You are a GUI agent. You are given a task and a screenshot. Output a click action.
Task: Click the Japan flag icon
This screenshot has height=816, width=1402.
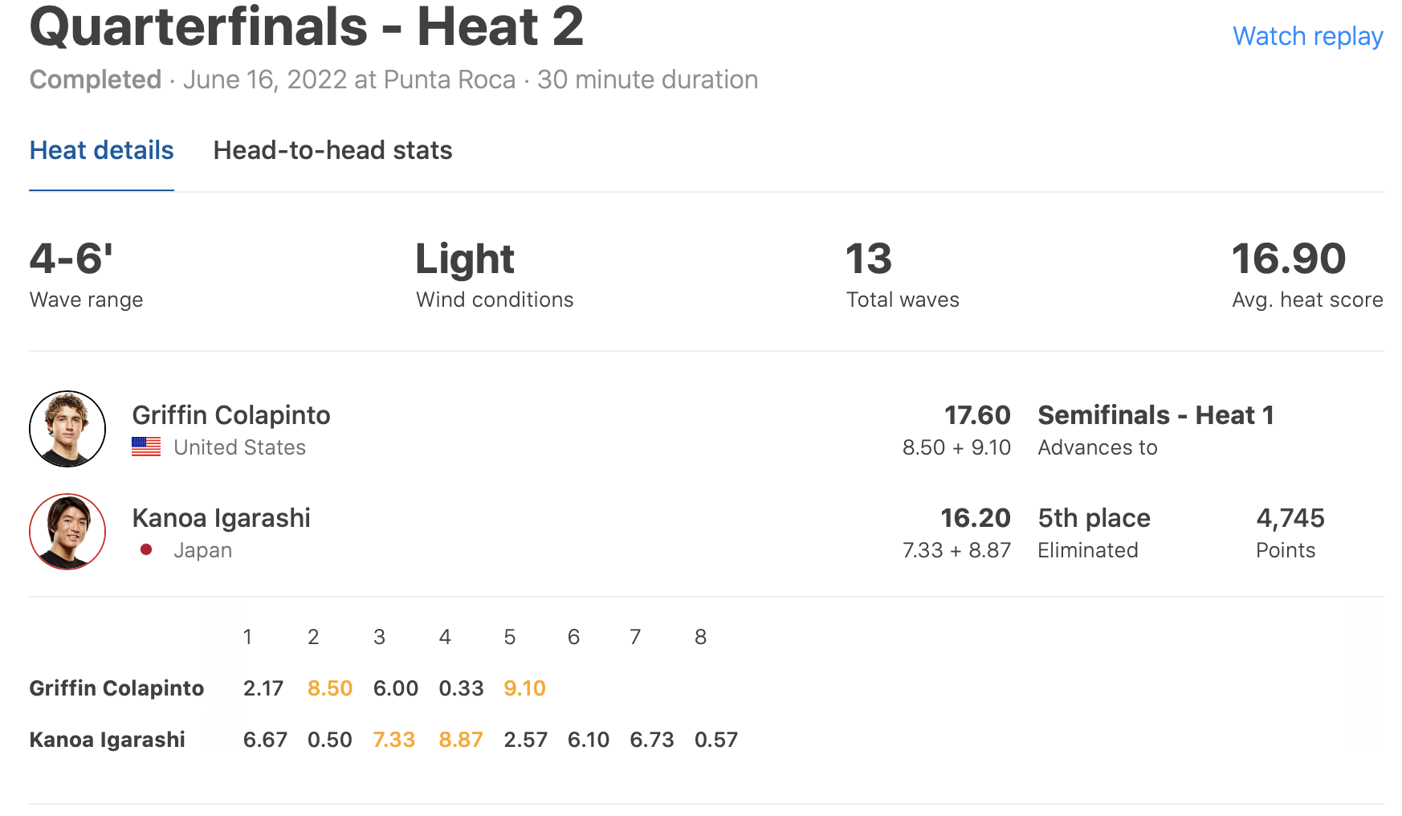tap(146, 550)
